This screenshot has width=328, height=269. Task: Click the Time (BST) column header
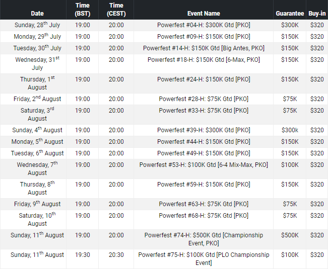point(82,10)
